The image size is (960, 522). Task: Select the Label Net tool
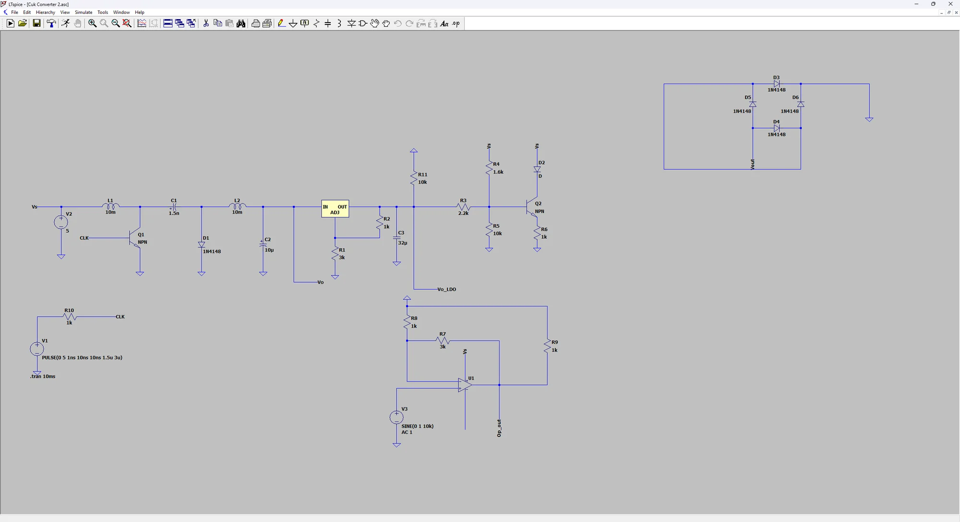[304, 24]
